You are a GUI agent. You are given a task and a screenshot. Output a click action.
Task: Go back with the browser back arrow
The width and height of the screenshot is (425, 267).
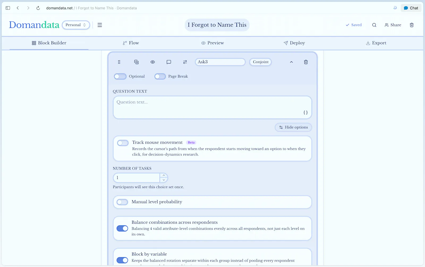click(18, 8)
